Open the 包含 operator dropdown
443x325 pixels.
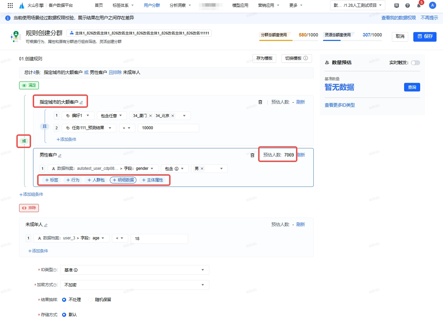[175, 168]
